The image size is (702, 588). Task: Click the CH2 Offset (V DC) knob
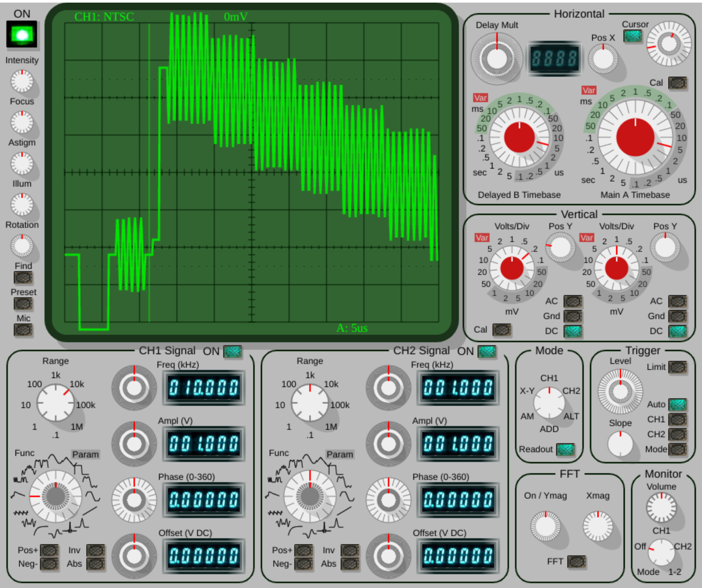[388, 556]
